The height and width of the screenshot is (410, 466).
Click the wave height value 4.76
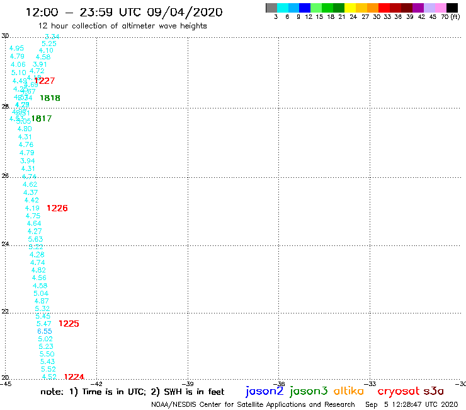(x=26, y=144)
